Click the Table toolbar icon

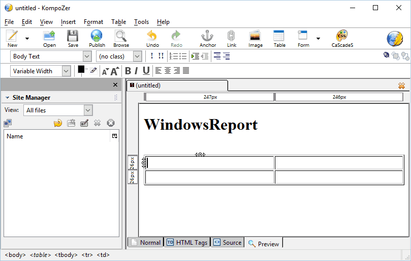(x=279, y=38)
